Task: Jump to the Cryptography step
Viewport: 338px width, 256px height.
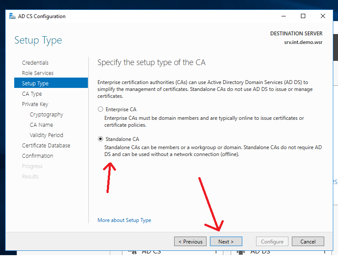Action: 47,115
